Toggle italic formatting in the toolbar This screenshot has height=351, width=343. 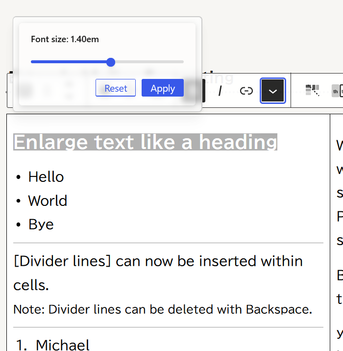(x=220, y=91)
